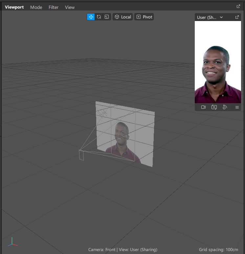Pop out the viewport panel
The height and width of the screenshot is (254, 245).
238,6
